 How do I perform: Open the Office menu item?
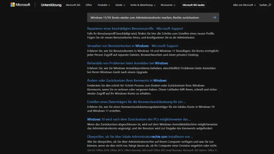(x=89, y=5)
